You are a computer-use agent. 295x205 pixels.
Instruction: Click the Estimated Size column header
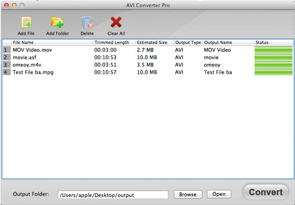pyautogui.click(x=154, y=42)
